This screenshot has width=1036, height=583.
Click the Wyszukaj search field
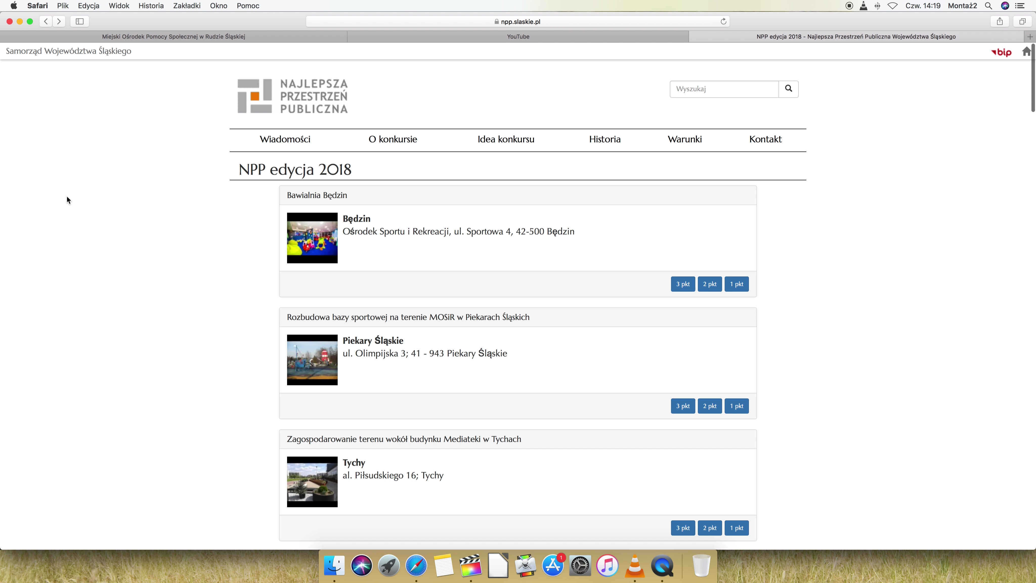tap(724, 89)
